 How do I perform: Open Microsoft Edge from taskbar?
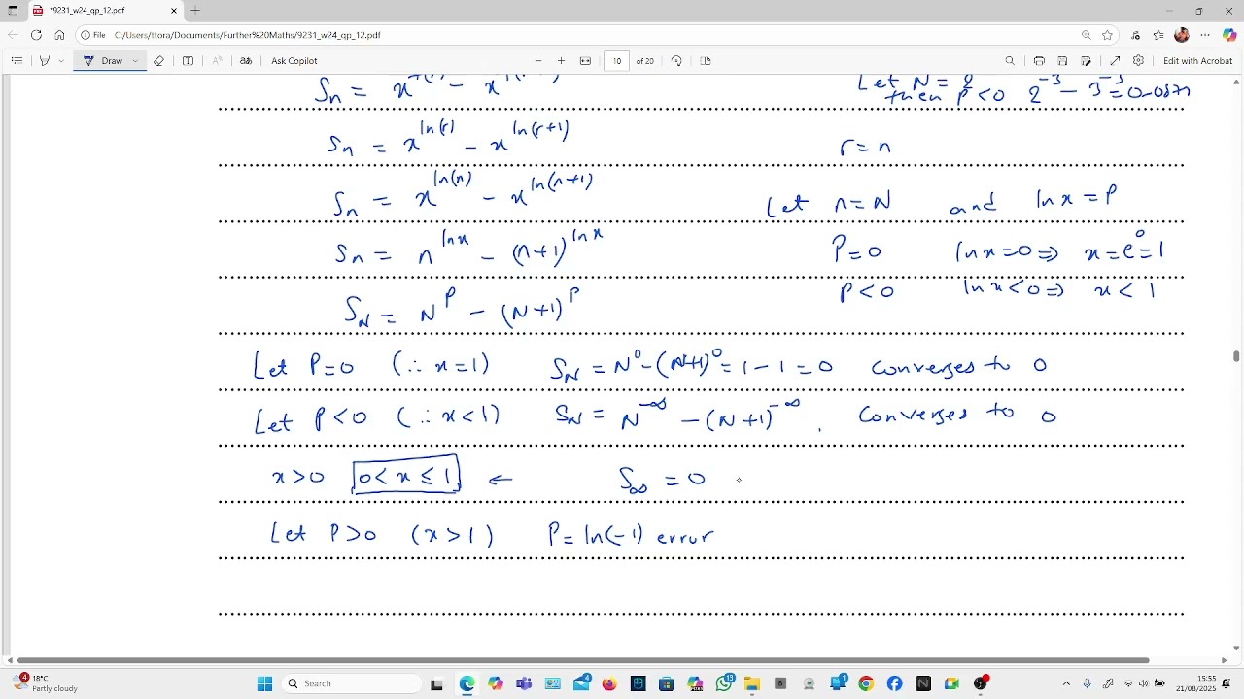coord(466,683)
